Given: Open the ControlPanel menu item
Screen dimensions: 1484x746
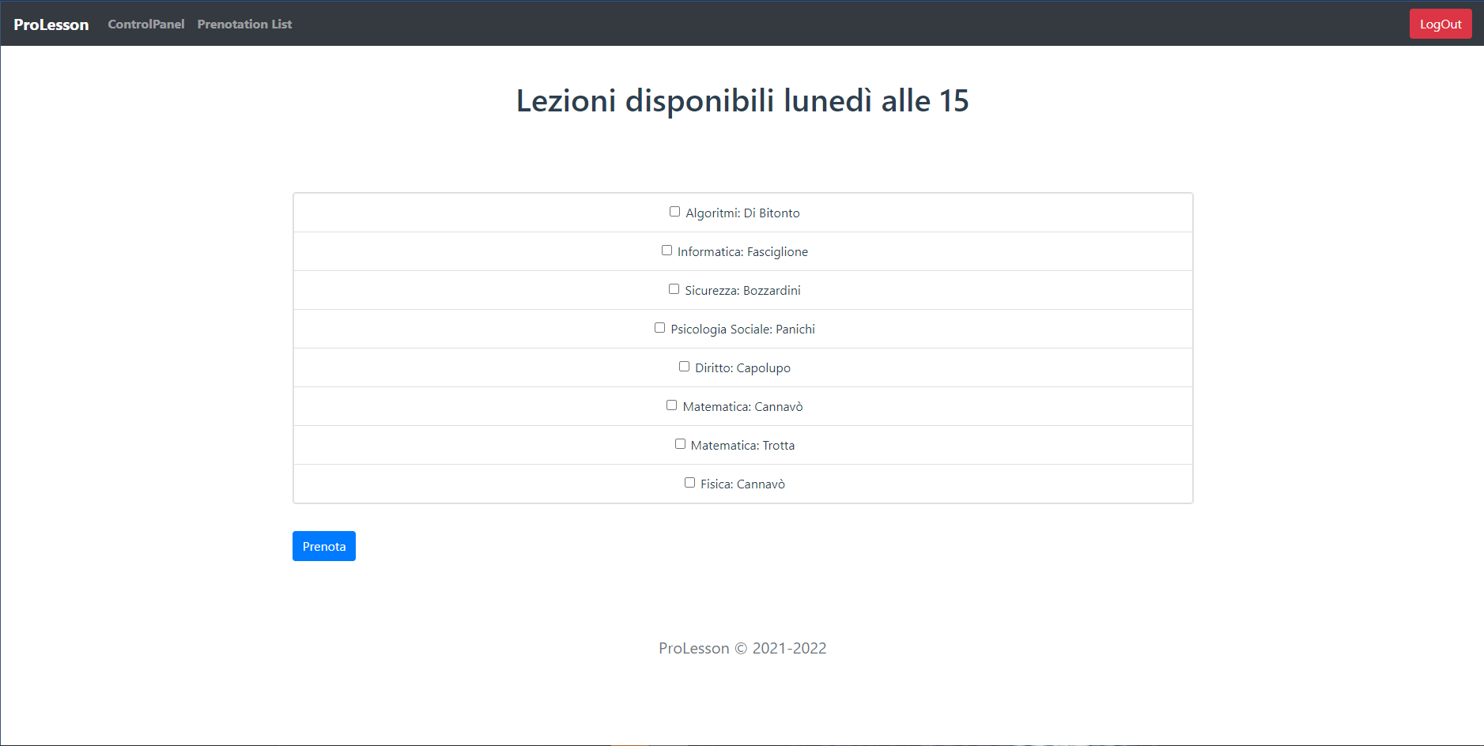Looking at the screenshot, I should tap(145, 24).
